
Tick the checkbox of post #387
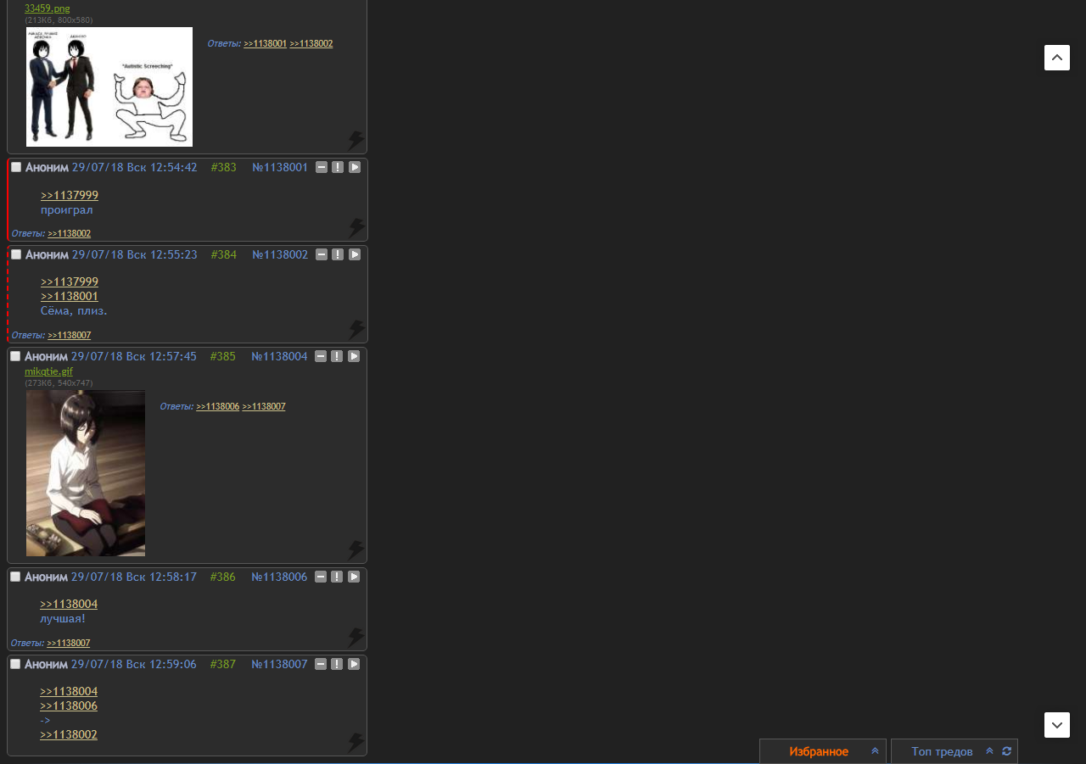(15, 664)
